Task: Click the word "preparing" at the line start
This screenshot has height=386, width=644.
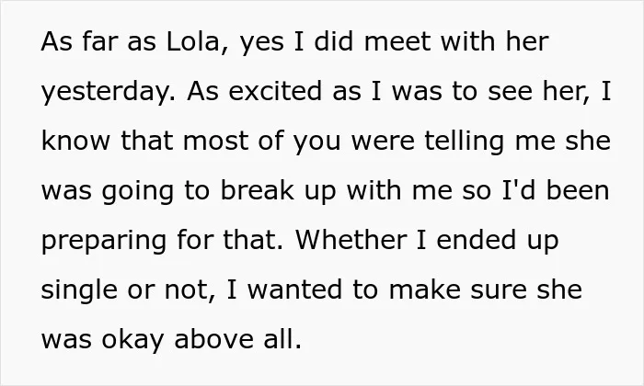Action: 104,242
